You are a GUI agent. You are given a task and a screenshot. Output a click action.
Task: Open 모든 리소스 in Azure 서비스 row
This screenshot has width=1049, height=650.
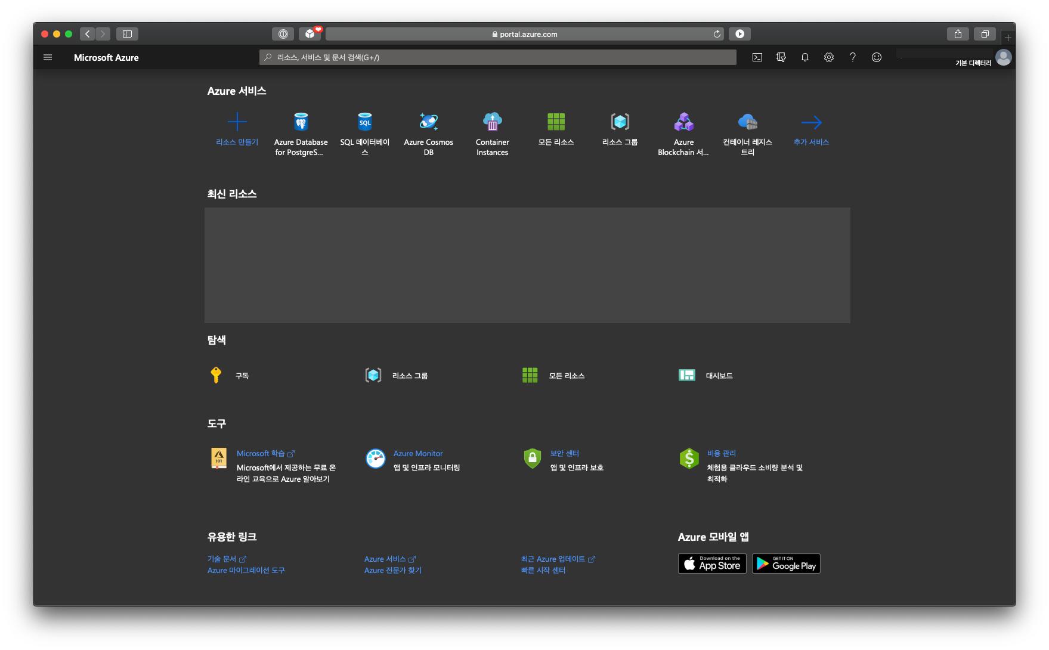[556, 122]
